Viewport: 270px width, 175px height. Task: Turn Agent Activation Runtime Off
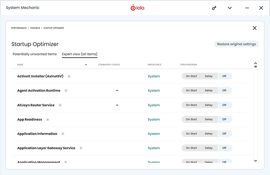[x=224, y=90]
